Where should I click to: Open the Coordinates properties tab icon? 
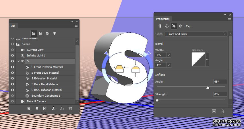coord(181,26)
